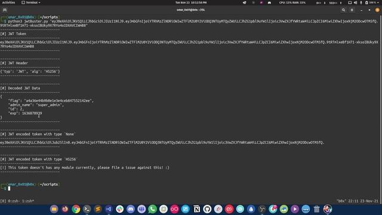Click the red Authy icon in dock

click(229, 209)
